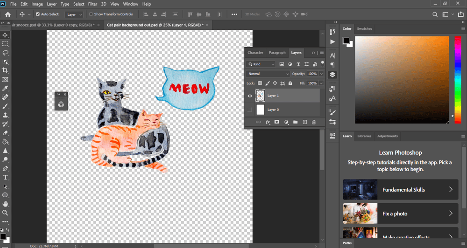Image resolution: width=467 pixels, height=248 pixels.
Task: Create a new layer with plus icon
Action: click(304, 122)
